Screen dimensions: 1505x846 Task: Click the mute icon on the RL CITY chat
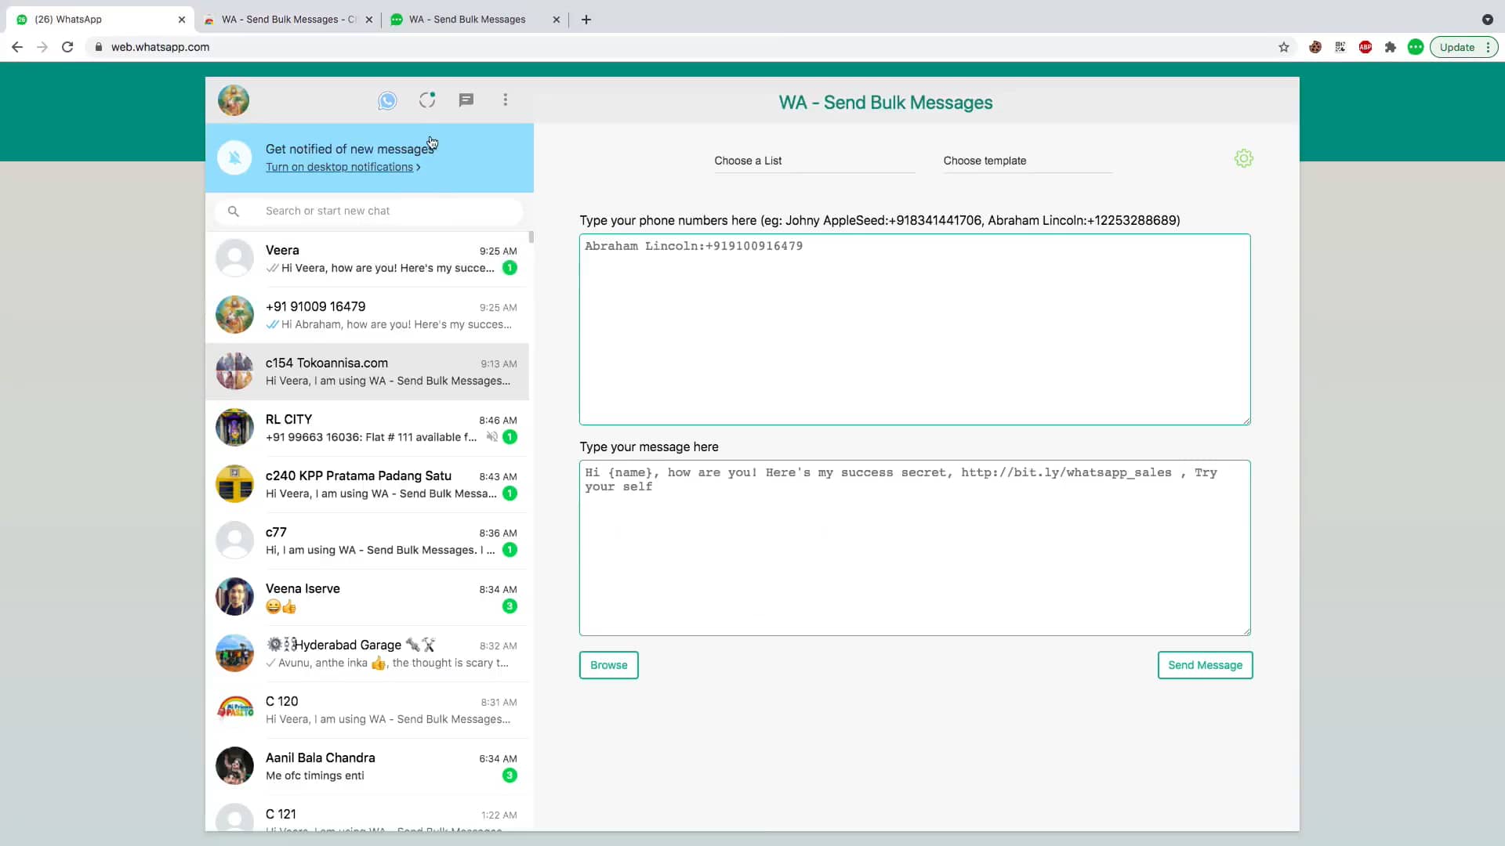point(491,437)
